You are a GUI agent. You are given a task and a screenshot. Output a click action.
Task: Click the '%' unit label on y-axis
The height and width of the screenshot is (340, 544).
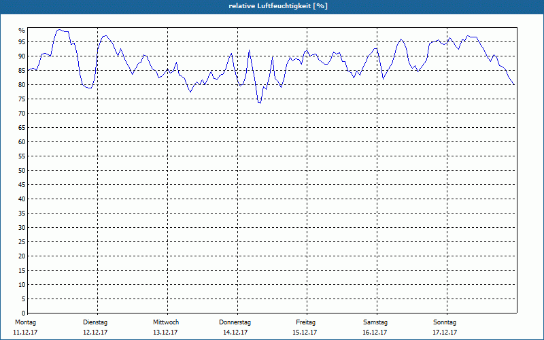[22, 31]
